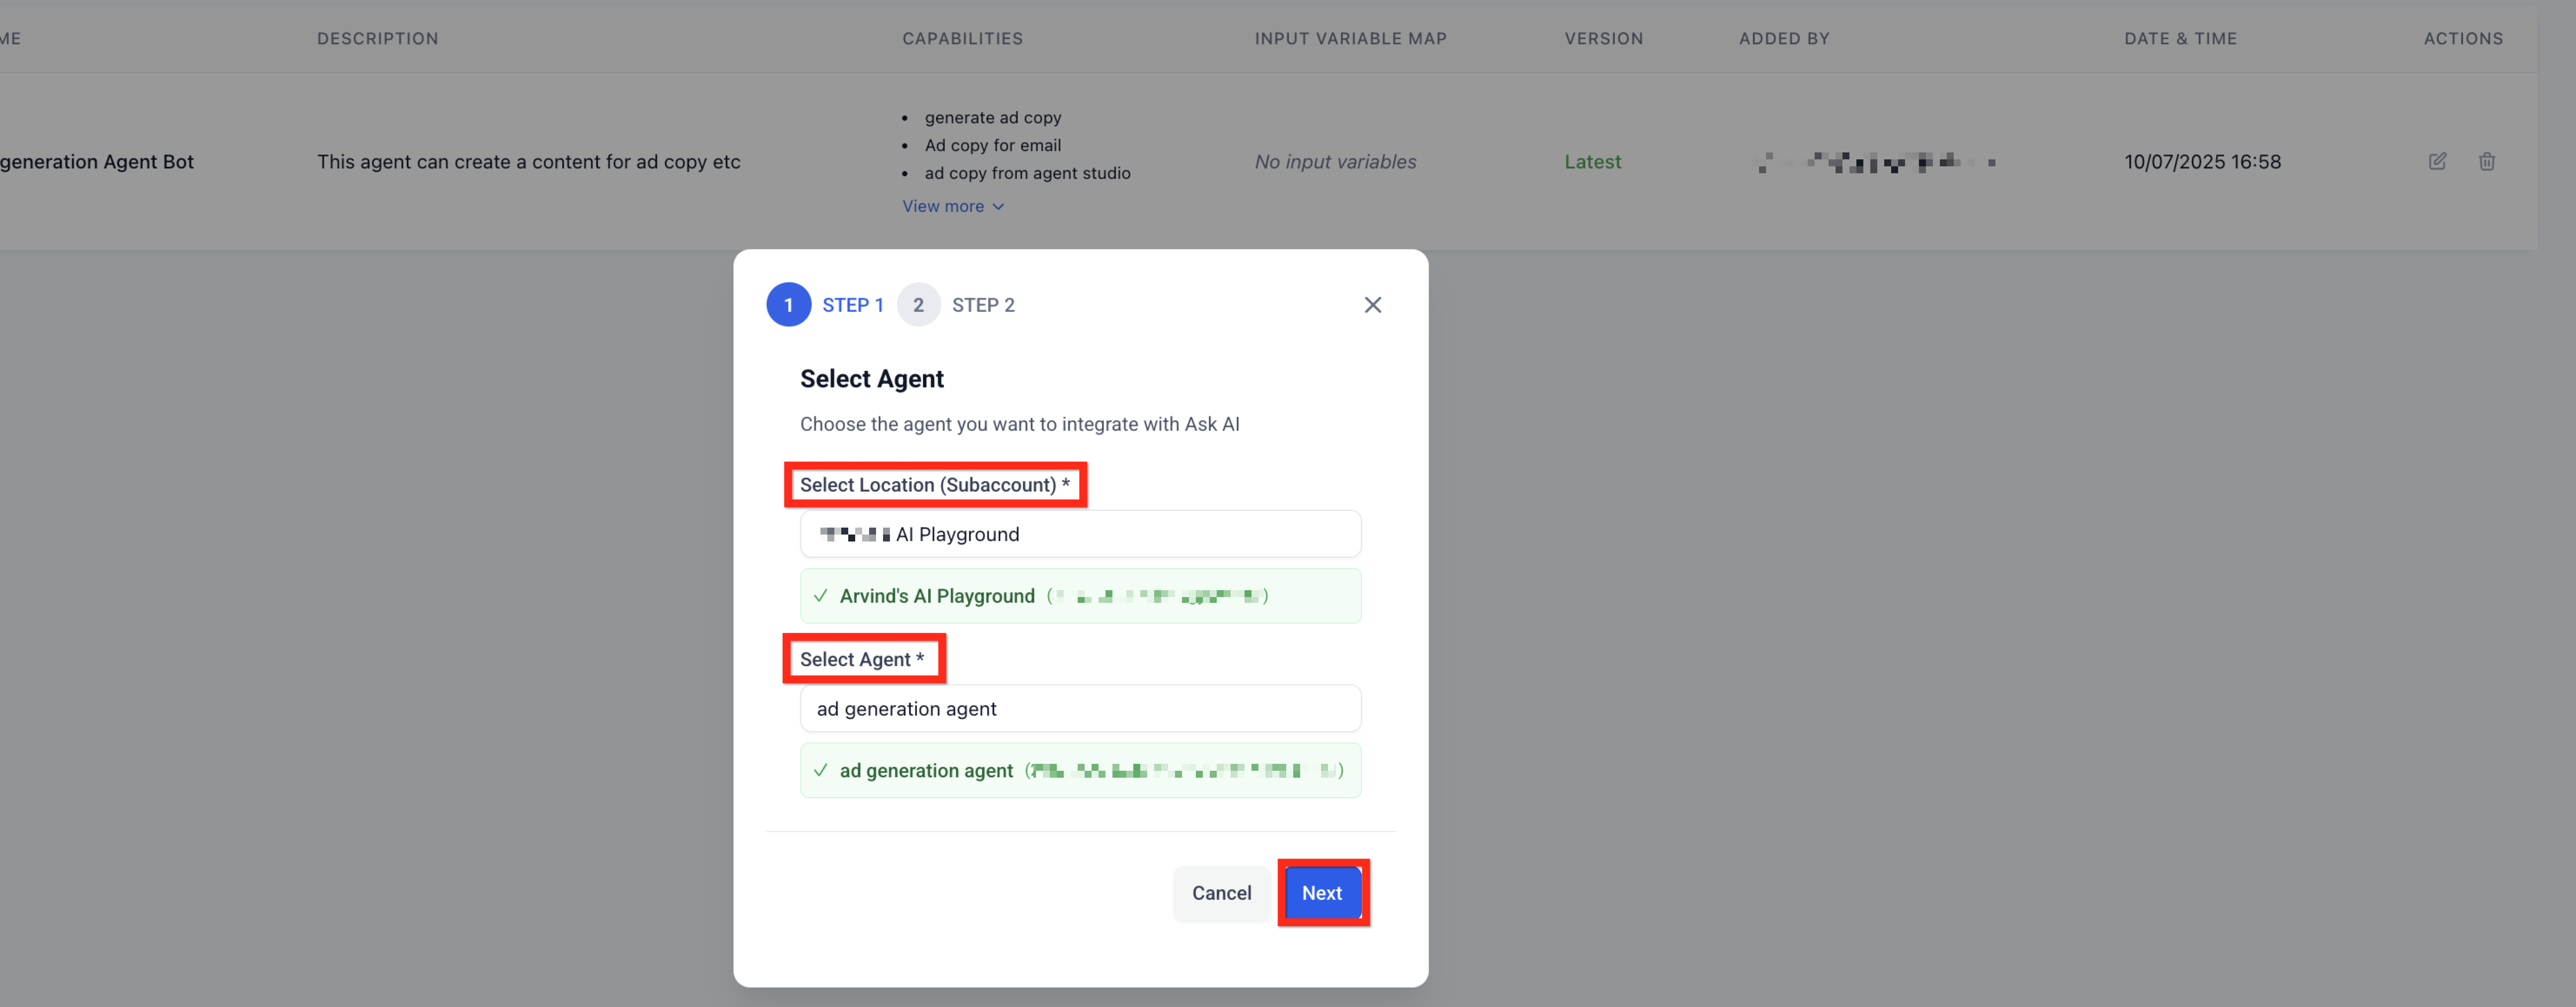The image size is (2576, 1007).
Task: Switch to the STEP 1 label
Action: pos(852,305)
